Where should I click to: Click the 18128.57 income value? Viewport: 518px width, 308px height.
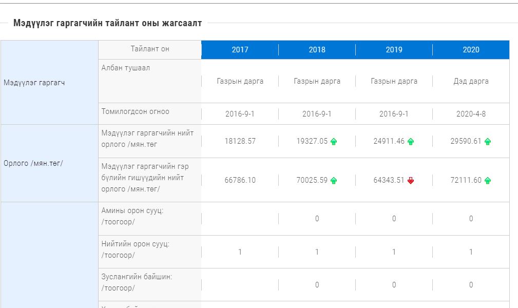click(x=240, y=141)
